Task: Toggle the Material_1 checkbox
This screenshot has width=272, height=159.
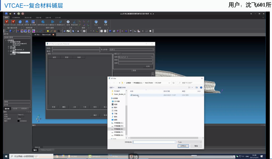Action: [14, 50]
